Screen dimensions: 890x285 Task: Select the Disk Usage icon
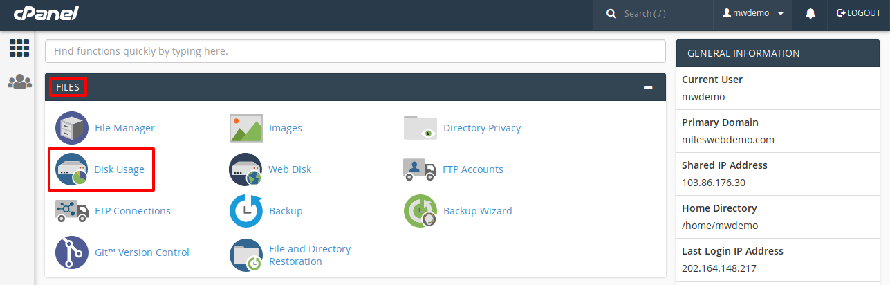[x=72, y=169]
